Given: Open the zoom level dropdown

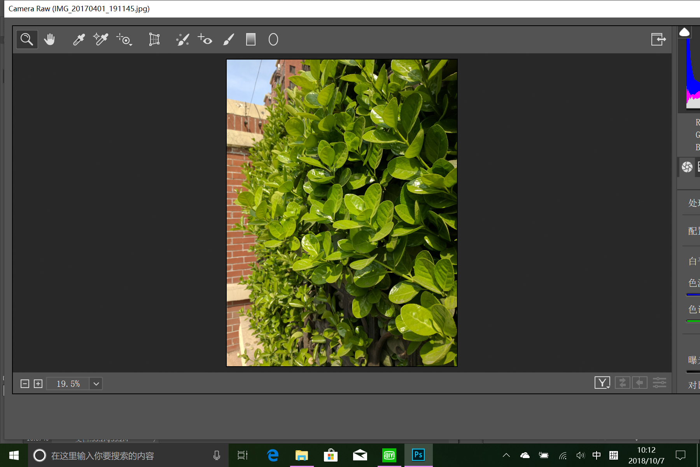Looking at the screenshot, I should pos(96,384).
